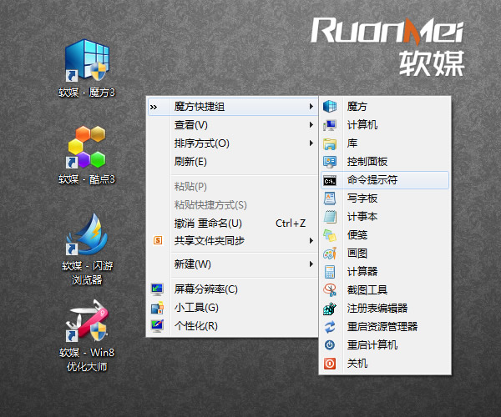Image resolution: width=501 pixels, height=417 pixels.
Task: Click the orange 共享文件夹同步 S icon
Action: click(158, 240)
